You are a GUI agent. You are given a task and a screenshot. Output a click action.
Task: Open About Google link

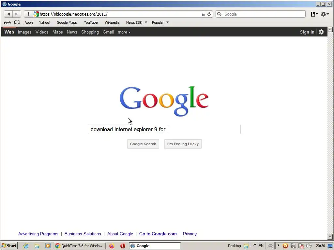(120, 234)
